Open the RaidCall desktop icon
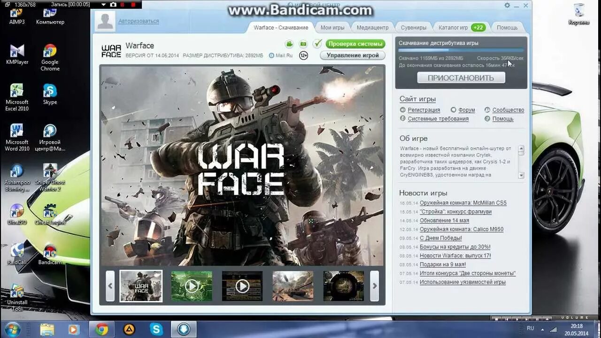 17,254
